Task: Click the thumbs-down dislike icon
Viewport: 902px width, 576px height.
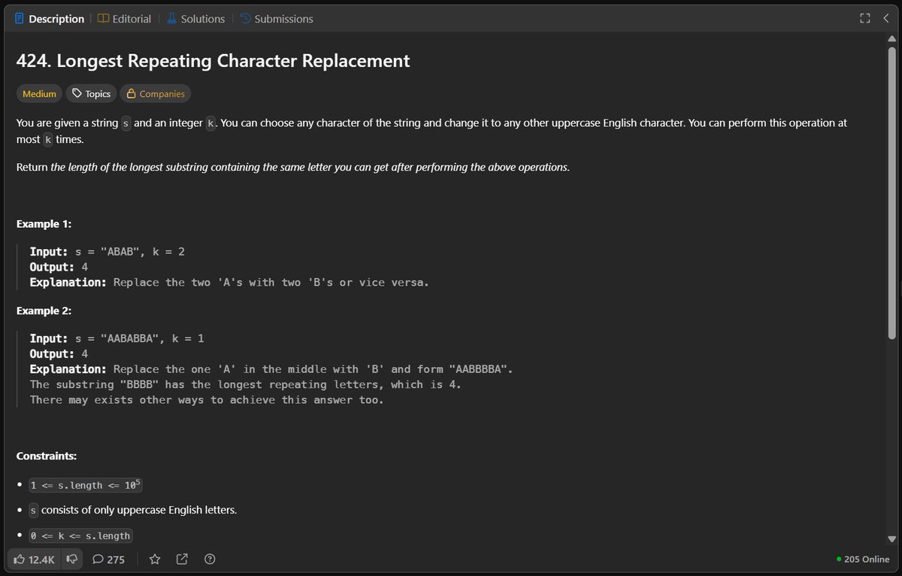Action: point(71,559)
